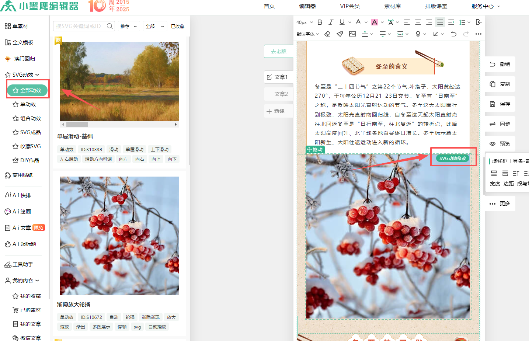Open the toolbar more options ellipsis
Screen dimensions: 529x341
478,34
